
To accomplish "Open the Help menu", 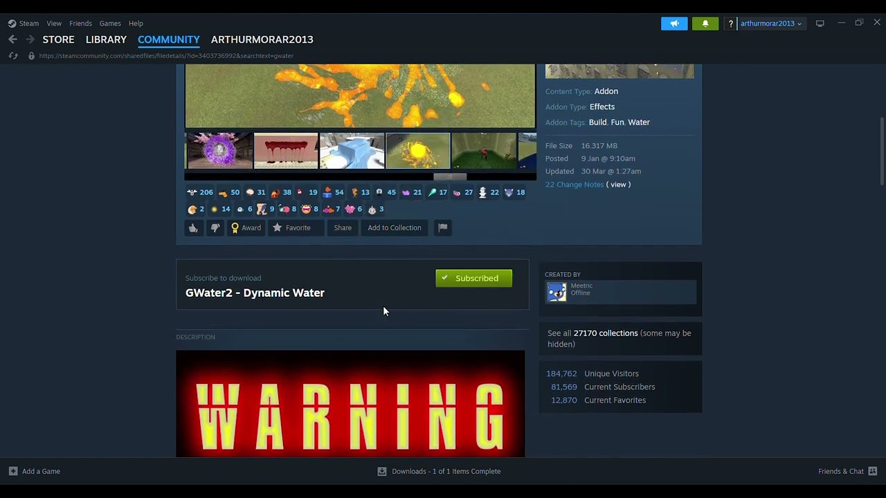I will [x=136, y=24].
